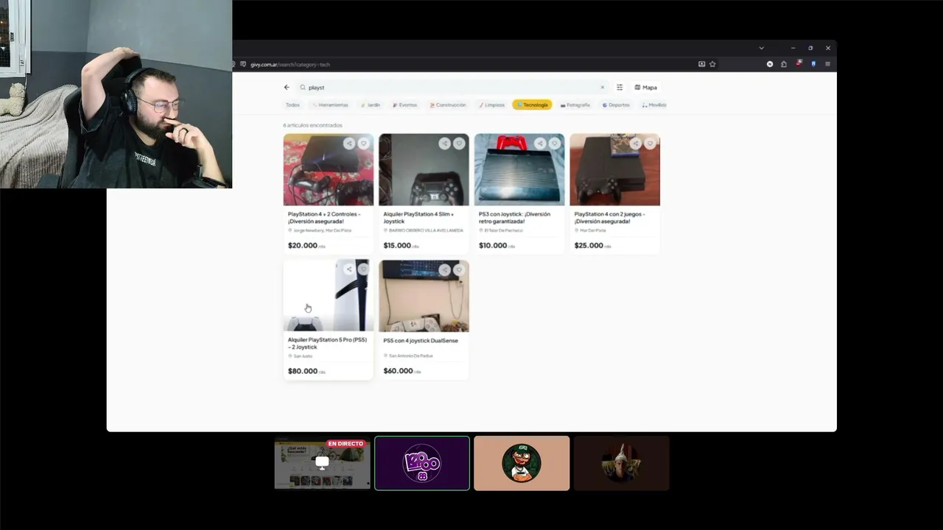Share the PlayStation 5 Pro listing

(x=349, y=269)
